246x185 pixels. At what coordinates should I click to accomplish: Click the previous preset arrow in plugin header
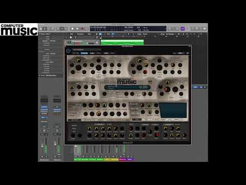click(74, 53)
